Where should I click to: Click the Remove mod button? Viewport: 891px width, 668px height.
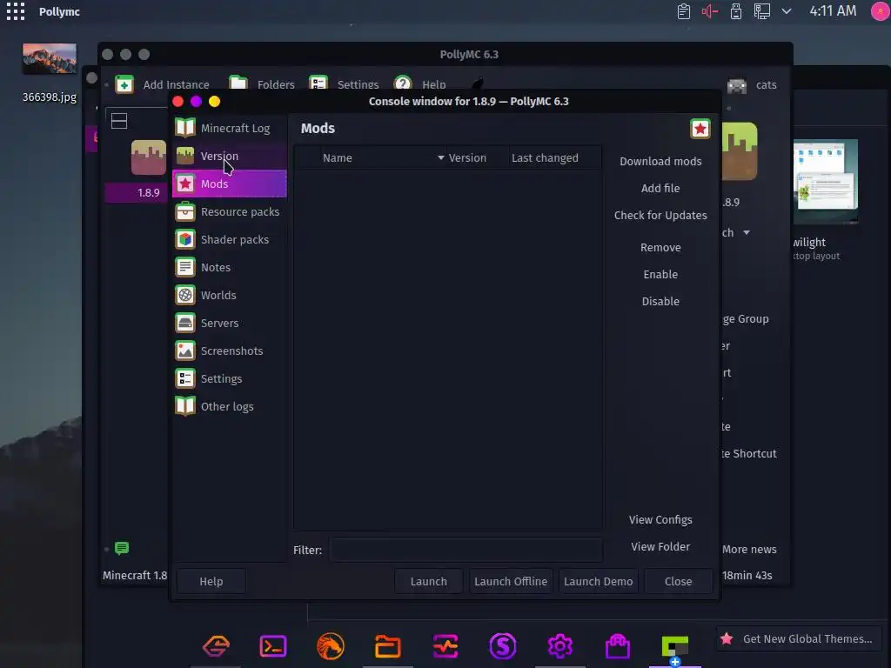(660, 248)
